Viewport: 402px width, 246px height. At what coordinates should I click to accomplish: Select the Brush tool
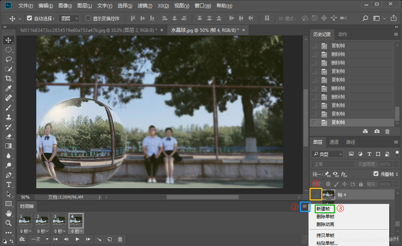(9, 107)
